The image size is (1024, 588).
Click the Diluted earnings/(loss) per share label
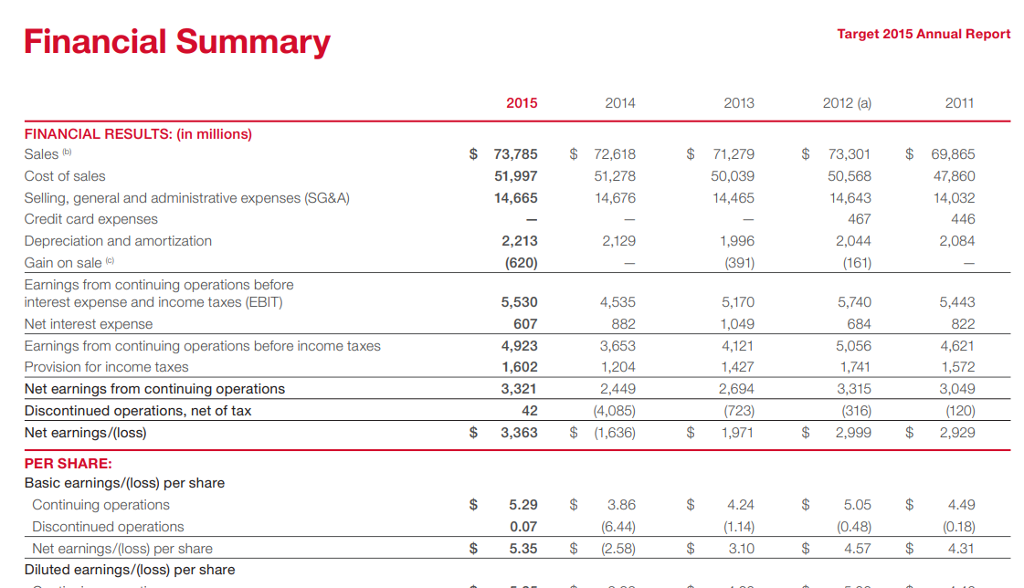pyautogui.click(x=130, y=570)
